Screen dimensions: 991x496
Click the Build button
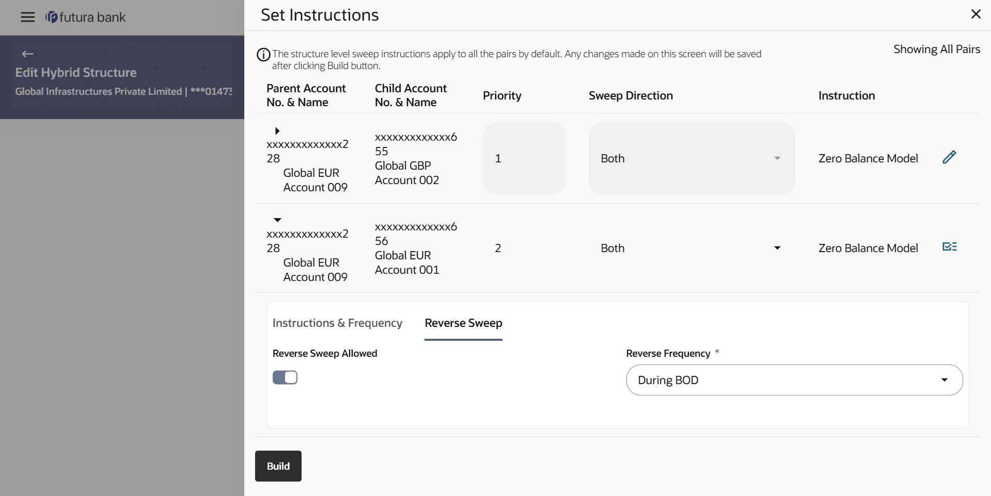click(x=278, y=466)
